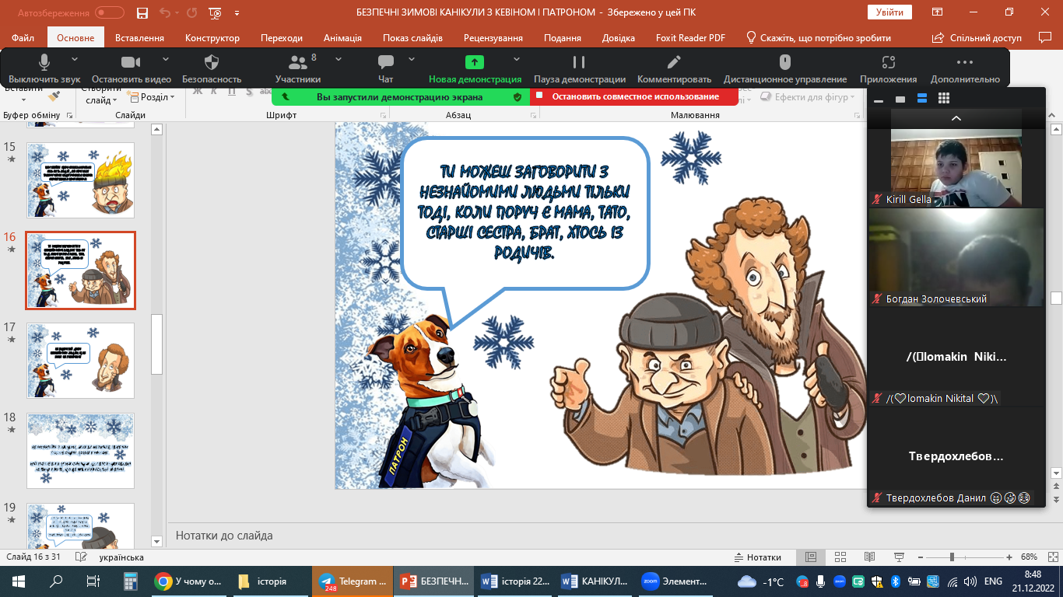Mute the microphone in Zoom

click(44, 63)
